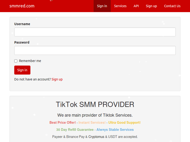190x142 pixels.
Task: Select the Instant Services! text
Action: (x=92, y=123)
